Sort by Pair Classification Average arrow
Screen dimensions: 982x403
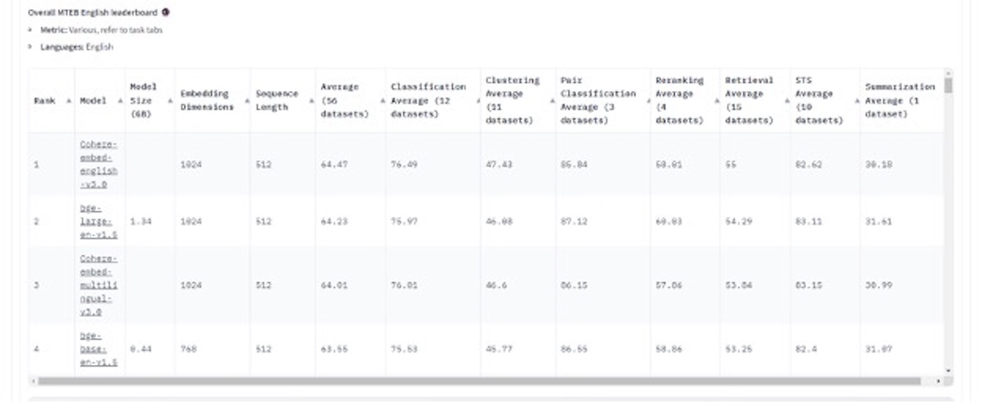coord(648,101)
